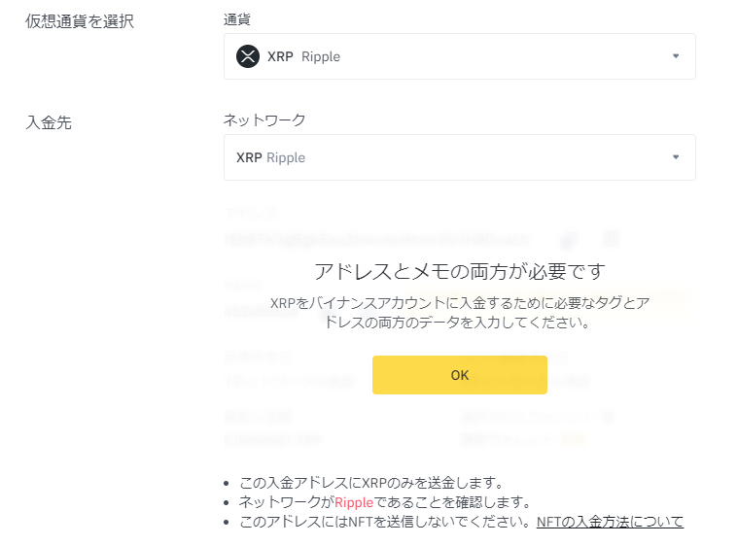Click the blurred address QR code icon
The width and height of the screenshot is (738, 545).
[x=611, y=239]
